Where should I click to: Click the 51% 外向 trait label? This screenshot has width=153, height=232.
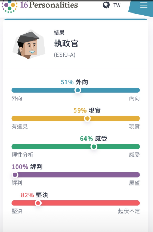pos(74,82)
